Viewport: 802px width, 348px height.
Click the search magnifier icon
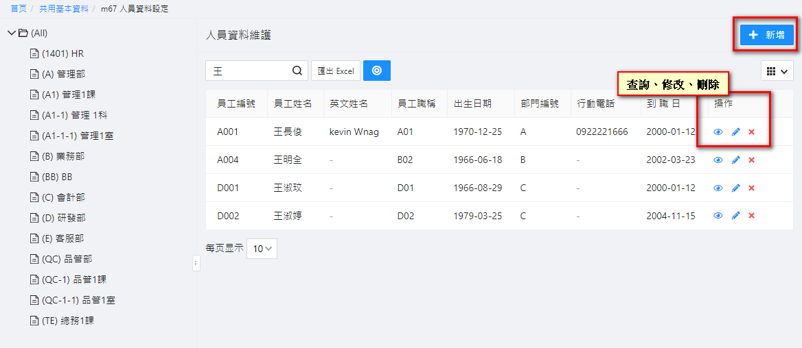click(x=297, y=71)
